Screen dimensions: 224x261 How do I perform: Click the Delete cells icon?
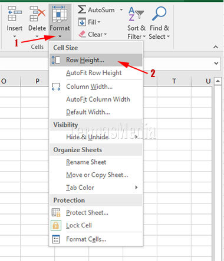coord(37,14)
